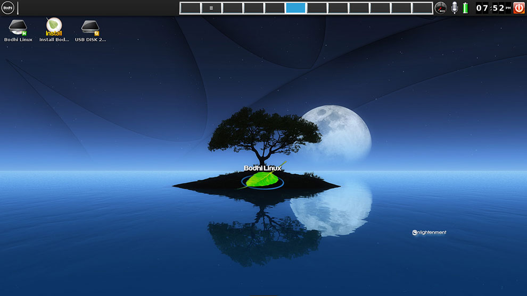Click the "Install Bod..." icon label
Viewport: 527px width, 296px height.
pos(54,40)
